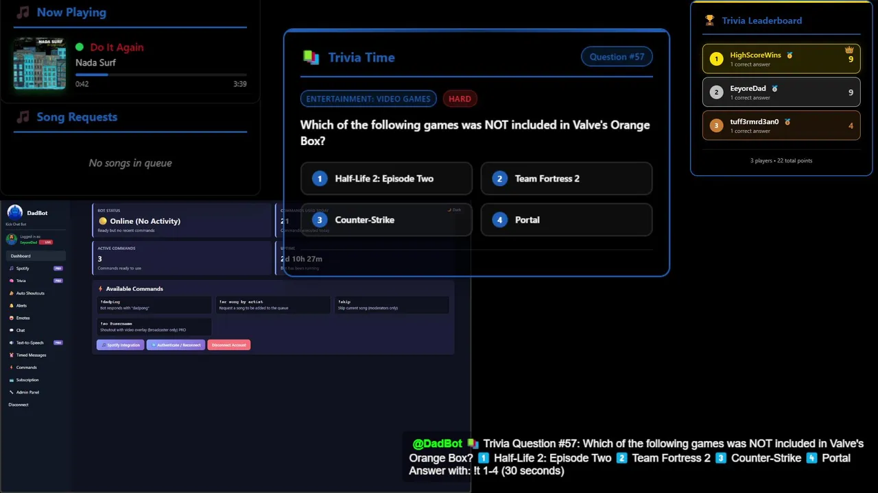Click the Nada Surf artist name
Image resolution: width=878 pixels, height=493 pixels.
(x=95, y=62)
